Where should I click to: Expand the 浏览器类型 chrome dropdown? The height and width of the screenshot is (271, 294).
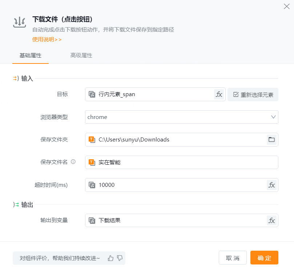pos(273,117)
